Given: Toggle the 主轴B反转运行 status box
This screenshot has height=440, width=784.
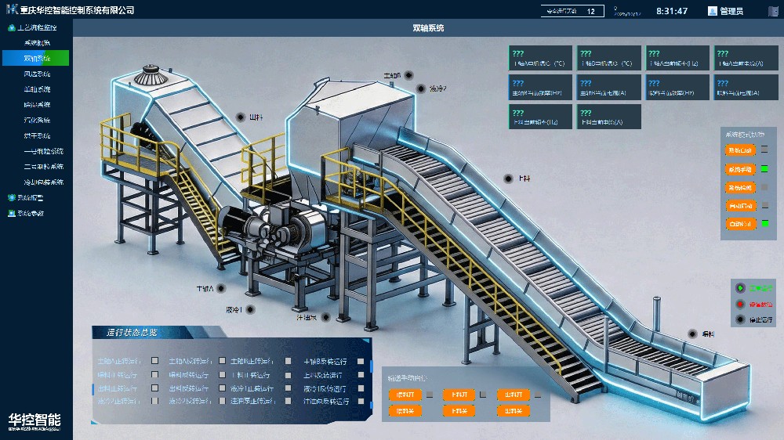Looking at the screenshot, I should [361, 361].
